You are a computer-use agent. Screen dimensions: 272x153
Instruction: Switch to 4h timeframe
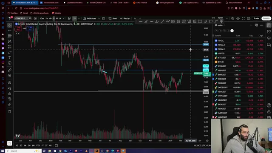[x=50, y=18]
